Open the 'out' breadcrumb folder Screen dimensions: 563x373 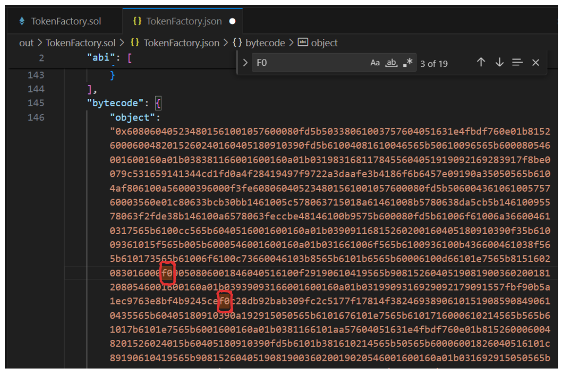click(26, 43)
